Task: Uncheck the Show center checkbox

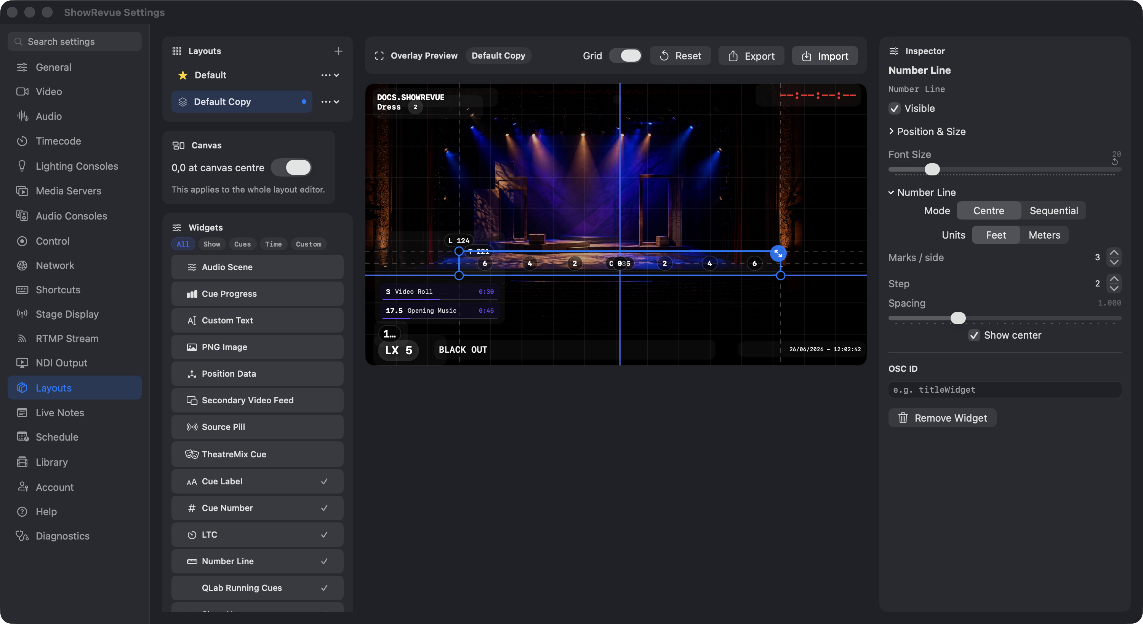Action: (x=973, y=335)
